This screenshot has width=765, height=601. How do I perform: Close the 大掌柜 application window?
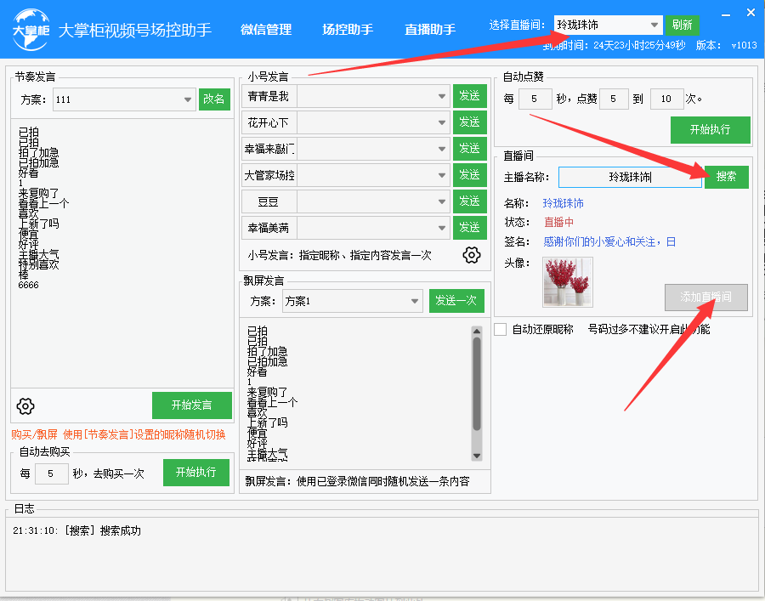coord(749,14)
